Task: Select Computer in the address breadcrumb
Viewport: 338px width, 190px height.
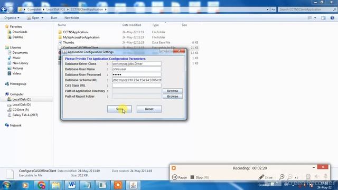Action: [x=34, y=9]
